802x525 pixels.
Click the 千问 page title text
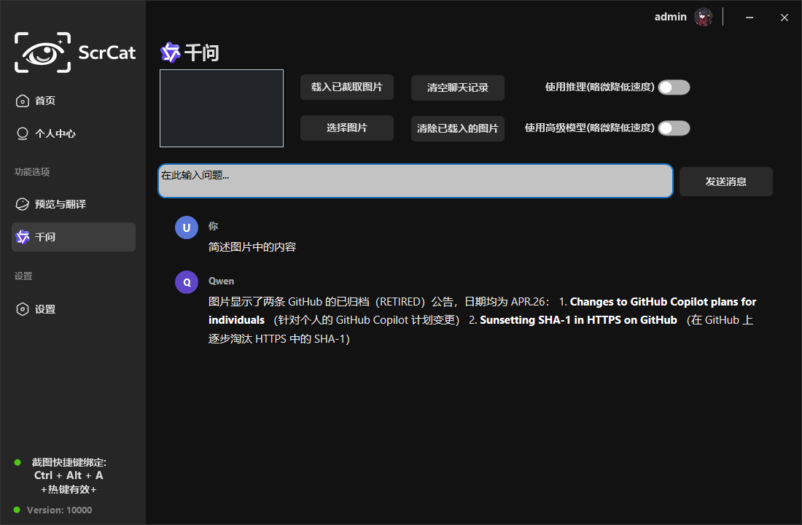(201, 52)
